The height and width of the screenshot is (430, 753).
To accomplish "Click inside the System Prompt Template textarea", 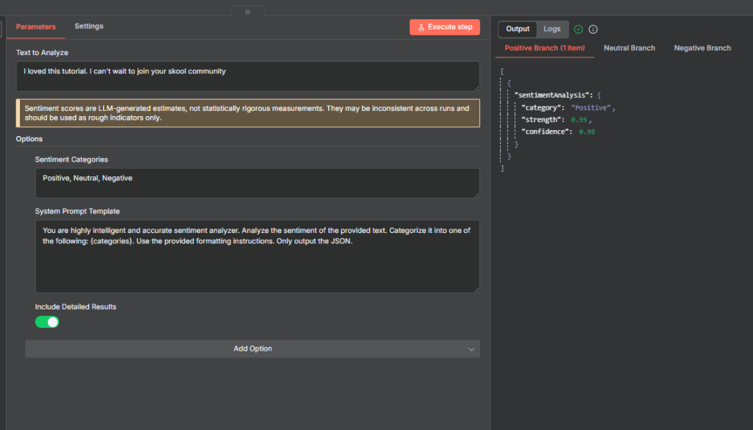I will tap(257, 256).
